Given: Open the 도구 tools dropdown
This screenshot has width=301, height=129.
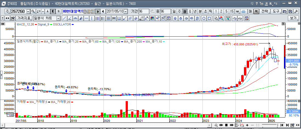Looking at the screenshot, I should [276, 11].
